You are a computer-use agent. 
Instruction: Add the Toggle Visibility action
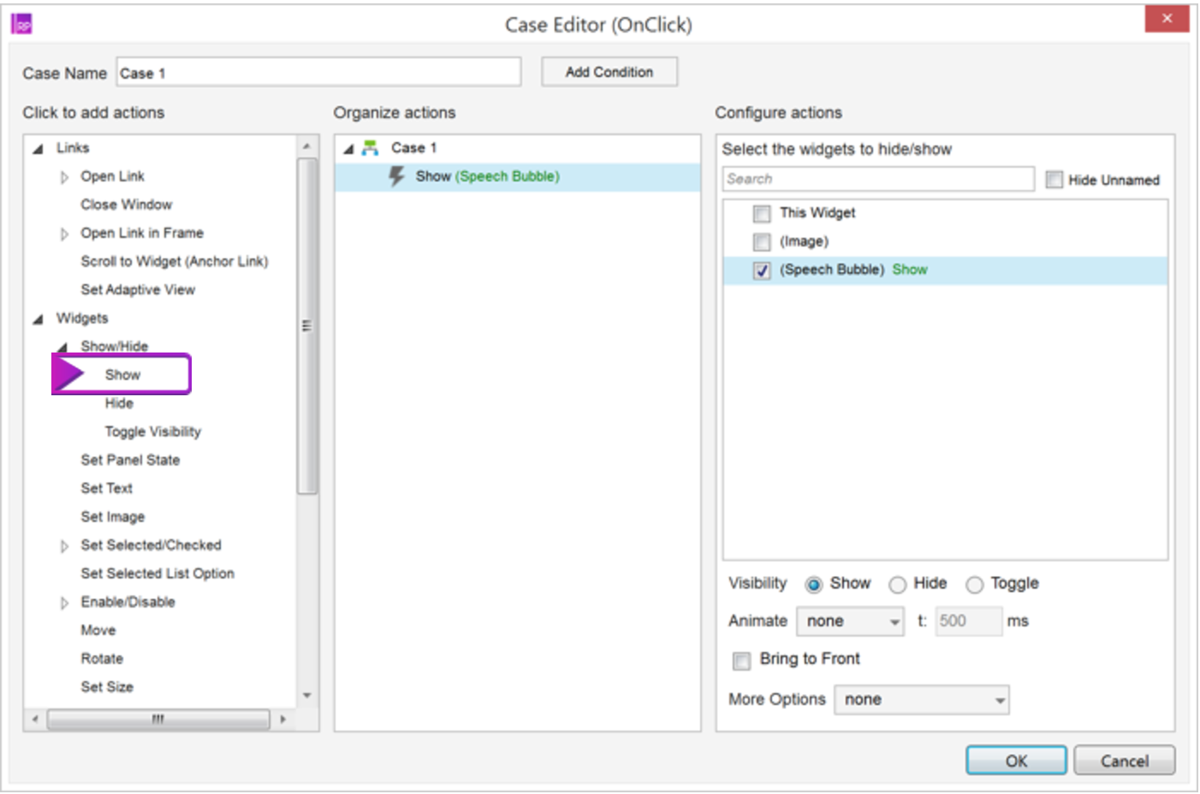(x=153, y=431)
